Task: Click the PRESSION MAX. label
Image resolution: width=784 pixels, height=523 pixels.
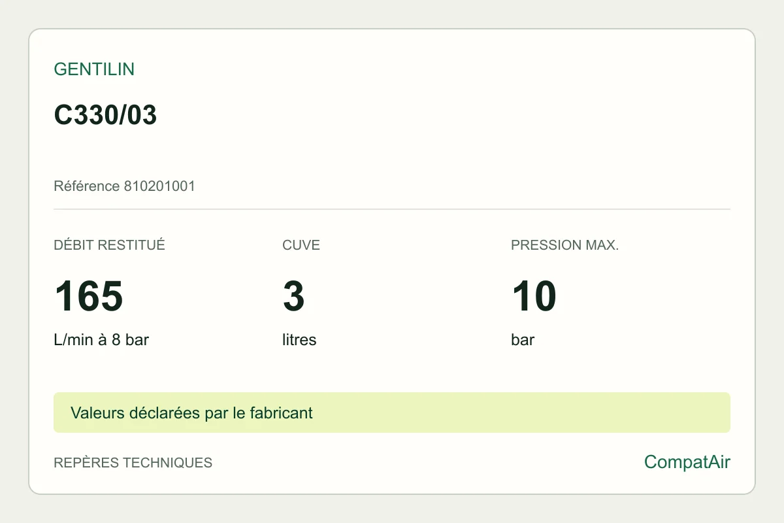Action: tap(564, 245)
